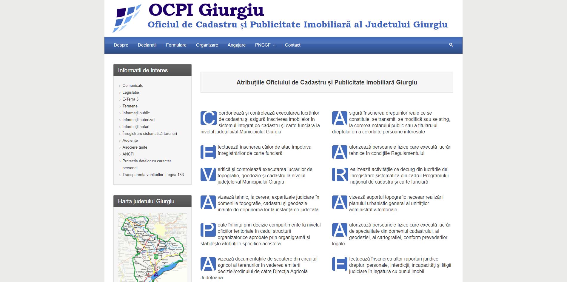567x282 pixels.
Task: Click the drop-cap A icon for 'vizează suportul topografic'
Action: [x=340, y=202]
